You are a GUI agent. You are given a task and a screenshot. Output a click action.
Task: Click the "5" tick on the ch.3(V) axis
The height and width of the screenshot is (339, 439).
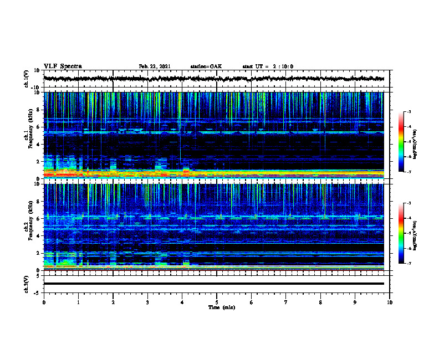pos(39,276)
